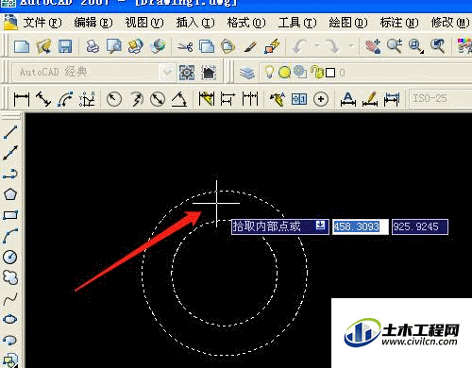Click the Copy icon
The image size is (472, 368).
(x=207, y=46)
